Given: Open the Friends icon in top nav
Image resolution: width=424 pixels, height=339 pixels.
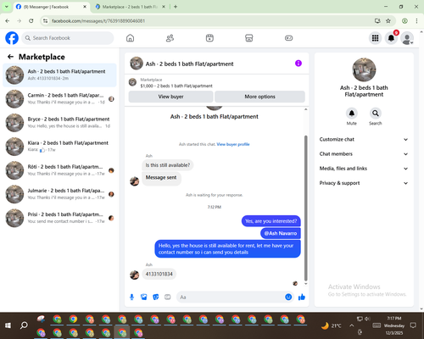Looking at the screenshot, I should [170, 38].
